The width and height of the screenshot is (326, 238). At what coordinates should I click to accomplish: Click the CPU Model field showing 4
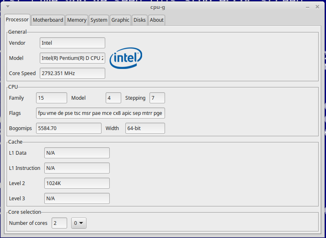(x=113, y=98)
